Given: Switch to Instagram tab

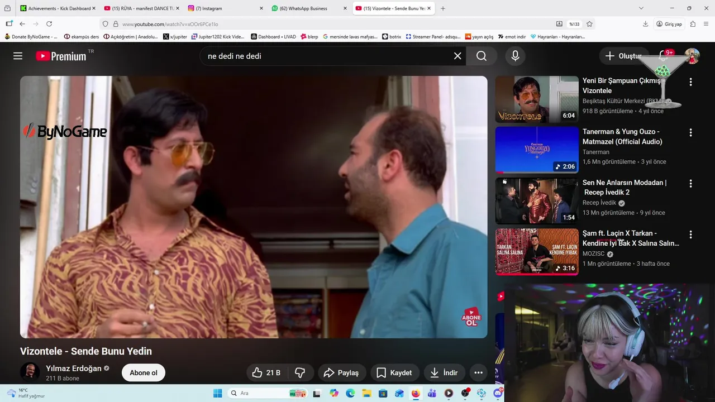Looking at the screenshot, I should pos(225,8).
